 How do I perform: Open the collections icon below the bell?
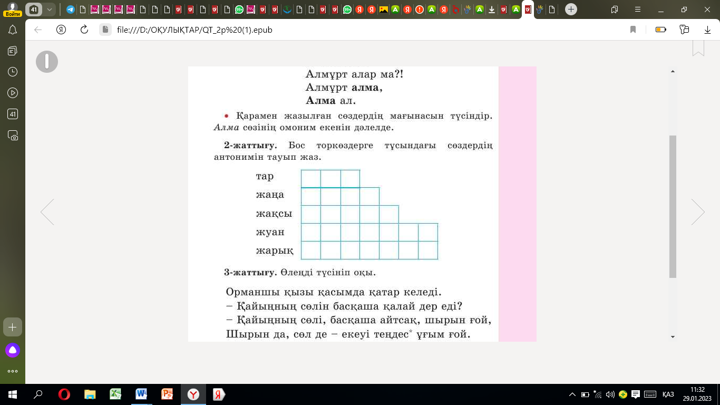tap(13, 51)
